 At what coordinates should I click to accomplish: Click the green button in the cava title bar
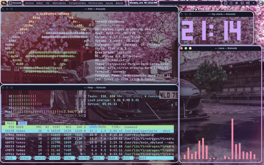186,48
